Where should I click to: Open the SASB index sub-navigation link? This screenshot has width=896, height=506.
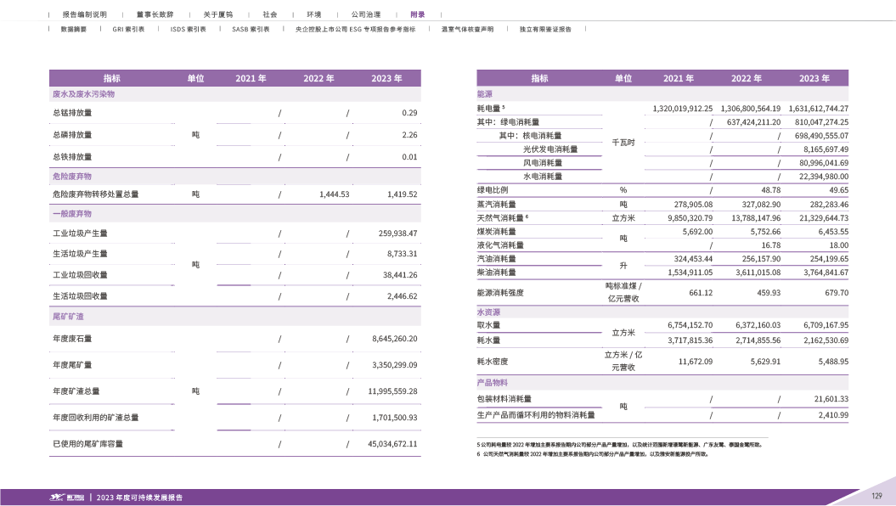coord(251,29)
